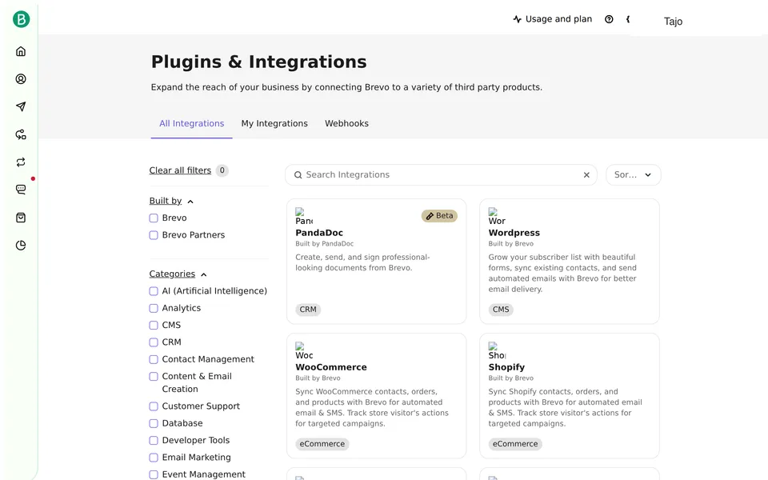Click eCommerce tag on Shopify card
This screenshot has width=768, height=480.
pos(515,444)
